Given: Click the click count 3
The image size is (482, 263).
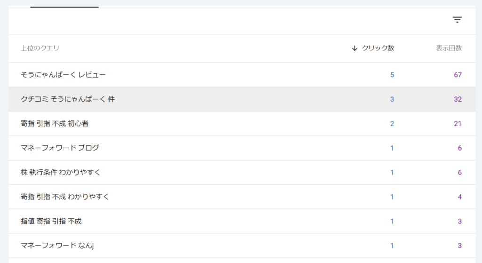Looking at the screenshot, I should click(x=392, y=99).
